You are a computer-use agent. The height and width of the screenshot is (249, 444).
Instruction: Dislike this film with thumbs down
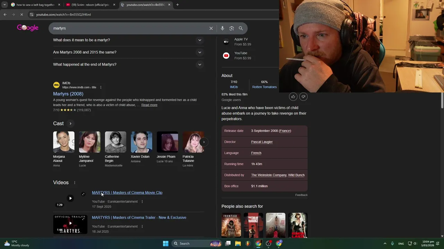point(303,97)
